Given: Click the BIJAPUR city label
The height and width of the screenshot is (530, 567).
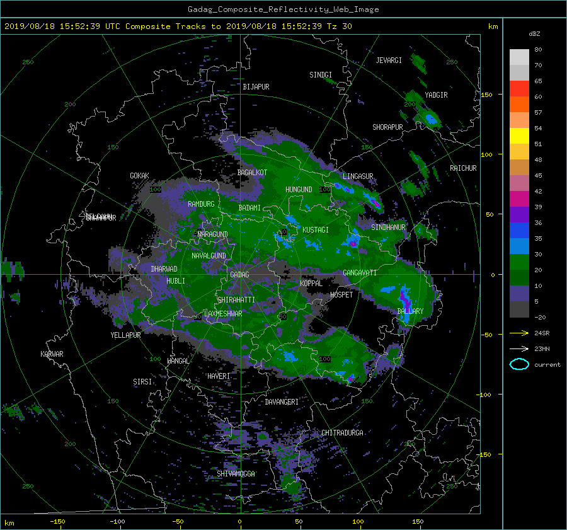Looking at the screenshot, I should [x=256, y=87].
